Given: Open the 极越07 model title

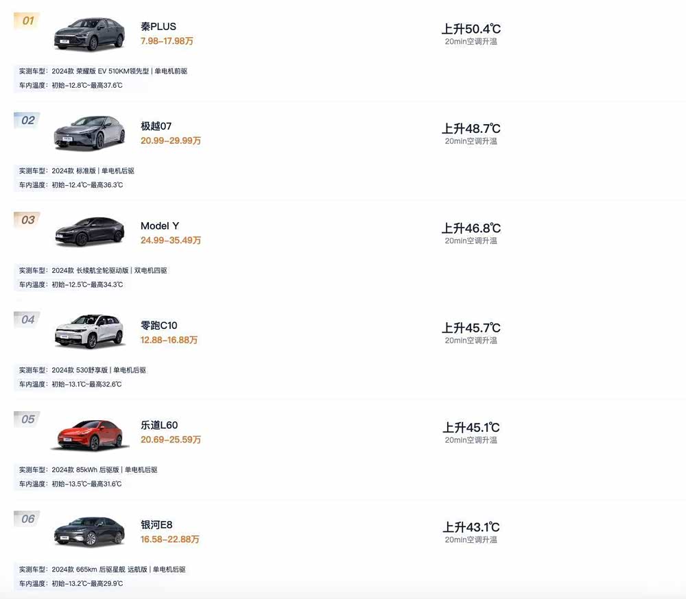Looking at the screenshot, I should [x=156, y=126].
